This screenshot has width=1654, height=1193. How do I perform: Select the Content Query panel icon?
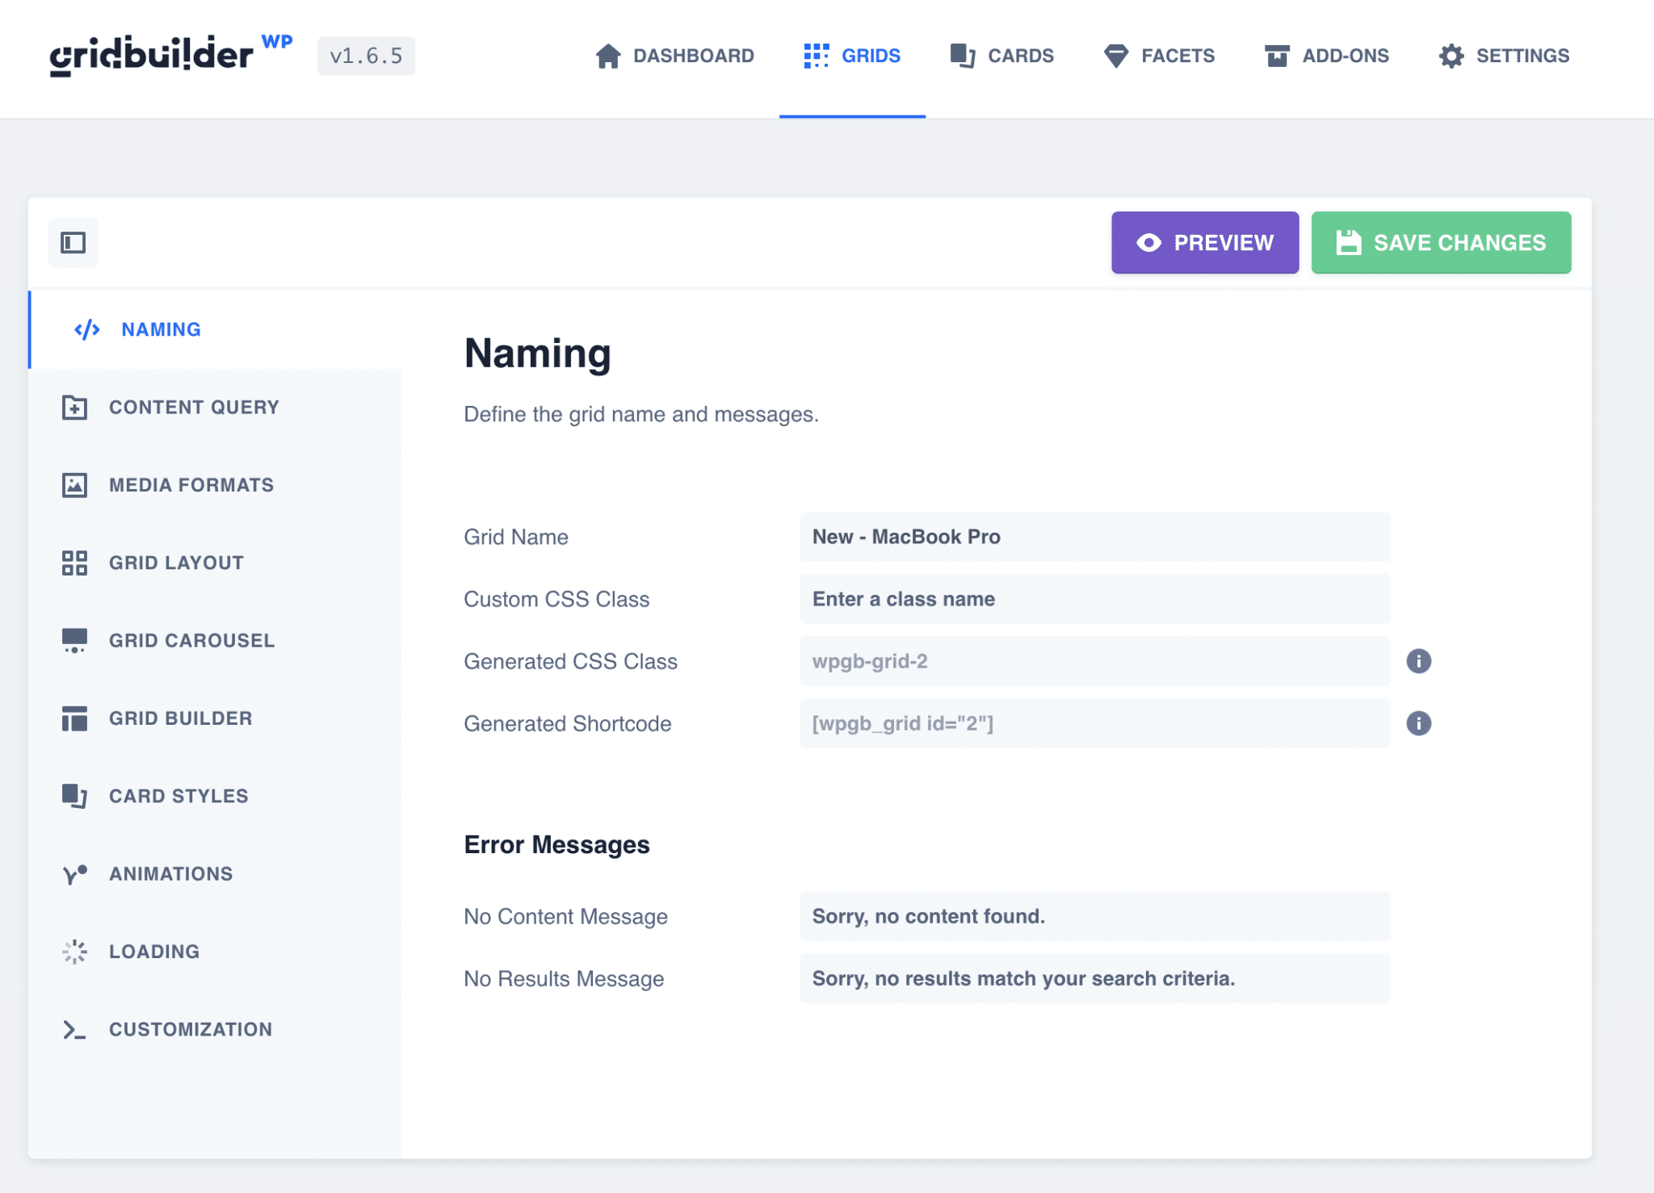coord(74,407)
